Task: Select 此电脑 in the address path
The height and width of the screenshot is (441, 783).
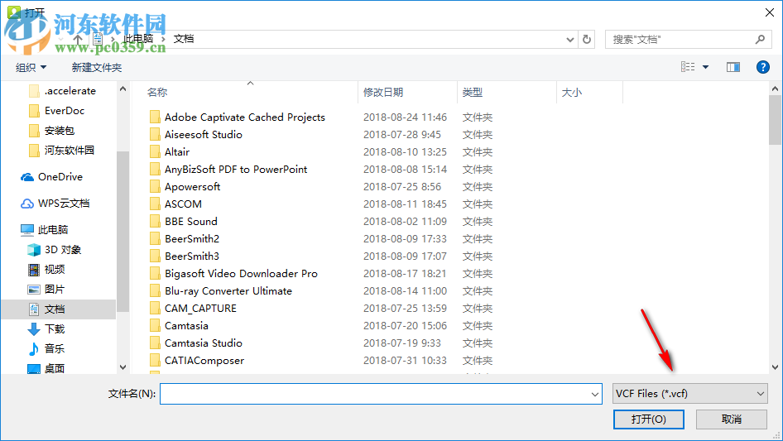Action: click(138, 39)
